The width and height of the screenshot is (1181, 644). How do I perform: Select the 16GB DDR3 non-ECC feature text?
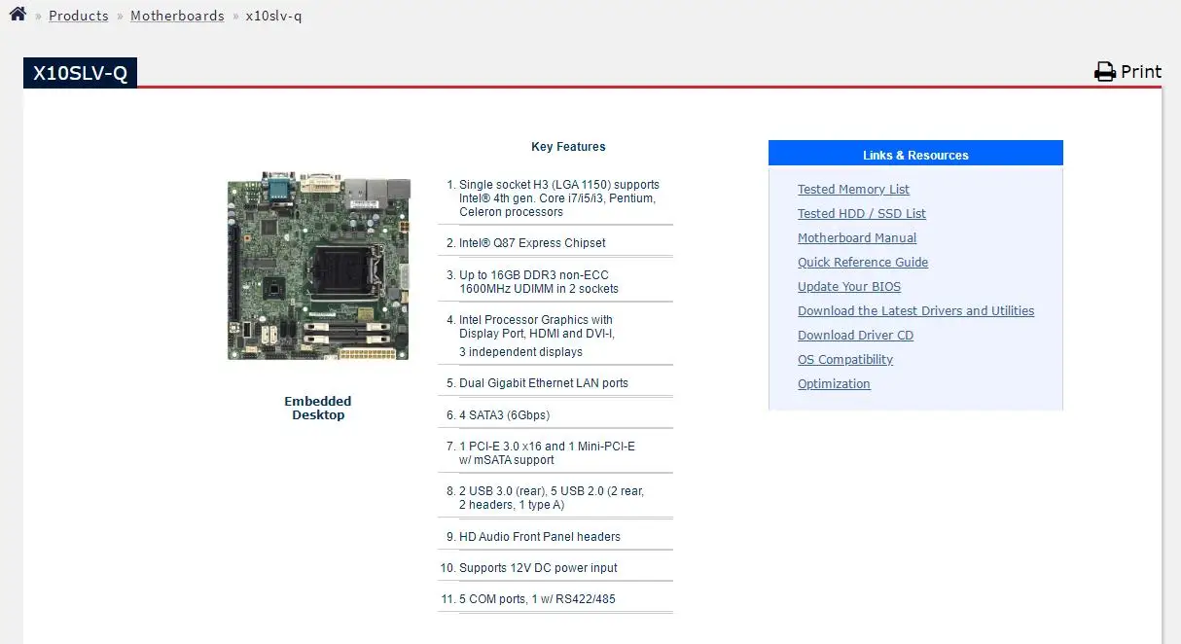[539, 282]
